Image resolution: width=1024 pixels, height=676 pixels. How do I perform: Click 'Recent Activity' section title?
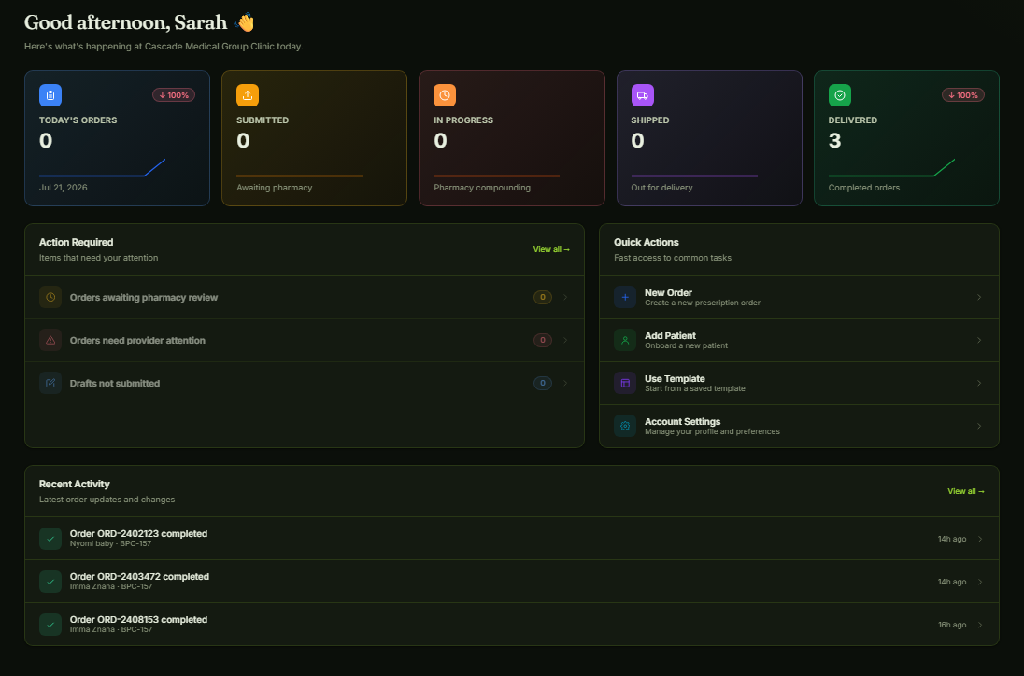click(75, 485)
